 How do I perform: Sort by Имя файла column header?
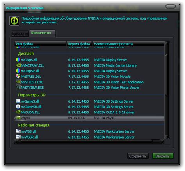pos(40,44)
